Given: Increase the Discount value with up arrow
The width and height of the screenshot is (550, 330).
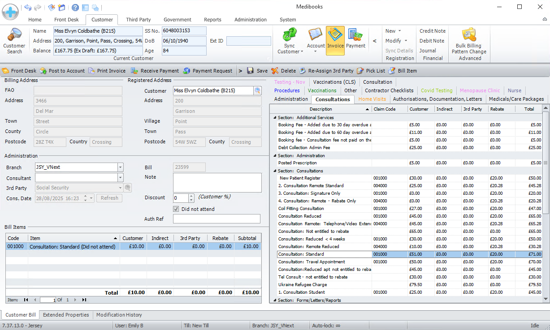Looking at the screenshot, I should [191, 196].
